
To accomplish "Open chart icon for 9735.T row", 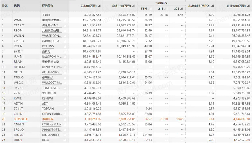I will pos(65,52).
